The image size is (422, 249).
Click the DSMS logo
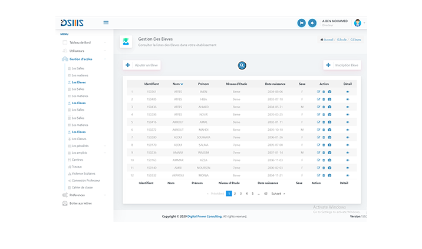pyautogui.click(x=72, y=23)
